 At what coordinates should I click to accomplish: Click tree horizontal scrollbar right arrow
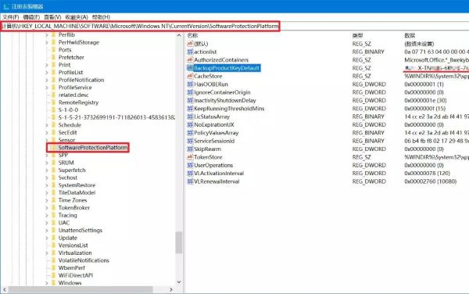tap(170, 289)
